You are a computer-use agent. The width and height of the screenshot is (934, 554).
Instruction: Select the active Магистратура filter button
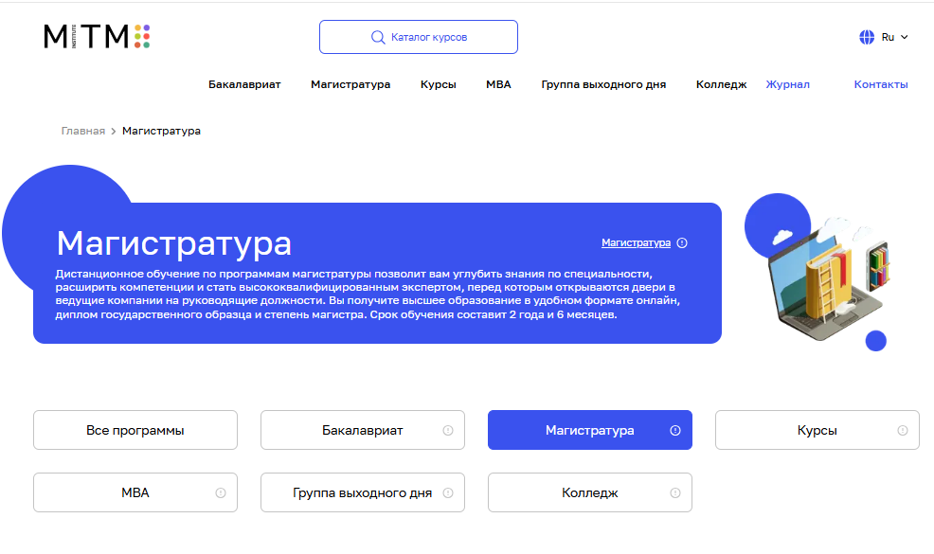(590, 430)
